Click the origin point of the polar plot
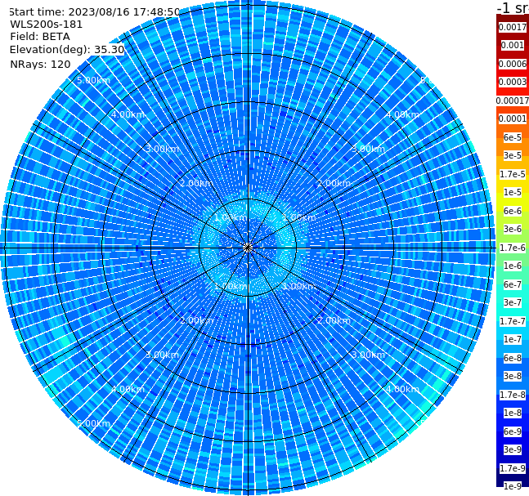The height and width of the screenshot is (496, 529). [x=248, y=248]
